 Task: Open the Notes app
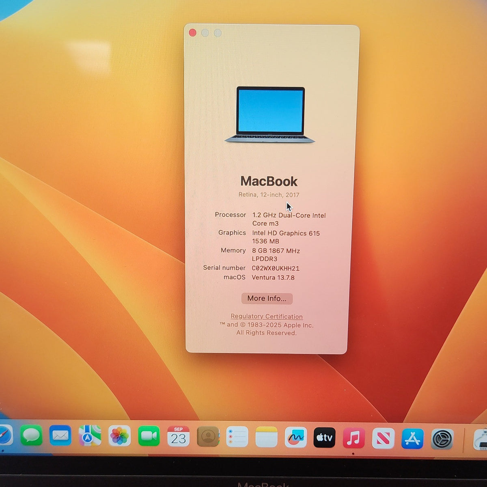tap(267, 437)
